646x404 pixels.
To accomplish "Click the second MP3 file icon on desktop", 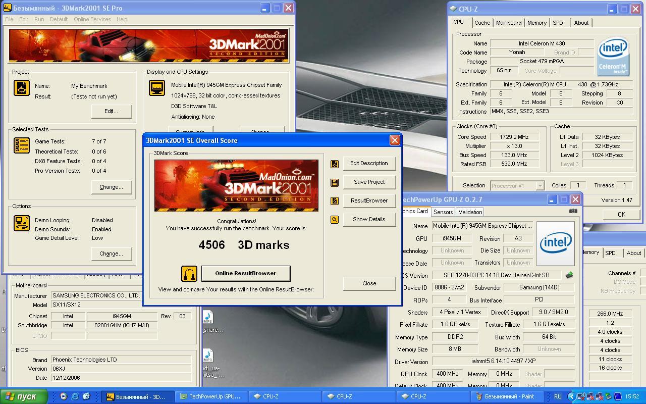I will (208, 356).
